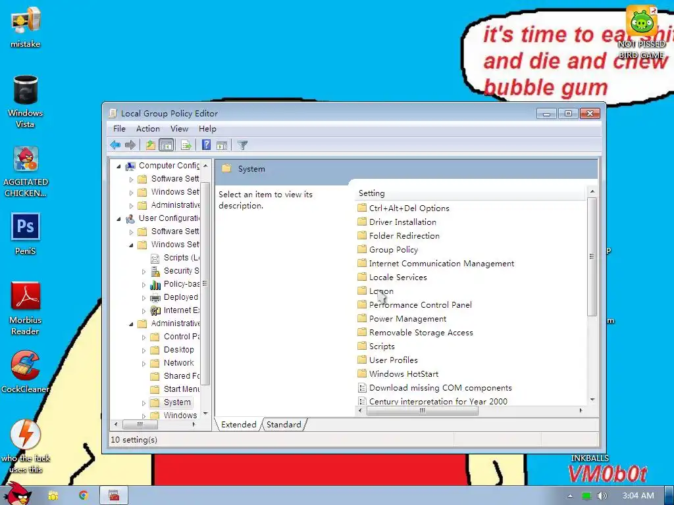Viewport: 674px width, 505px height.
Task: Select Folder Redirection entry
Action: [x=398, y=236]
